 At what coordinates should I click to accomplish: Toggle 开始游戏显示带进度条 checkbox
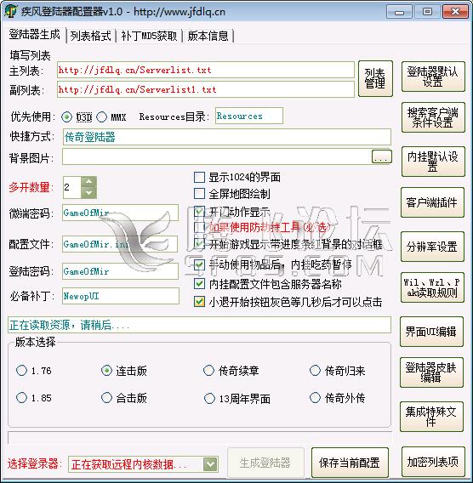coord(199,244)
